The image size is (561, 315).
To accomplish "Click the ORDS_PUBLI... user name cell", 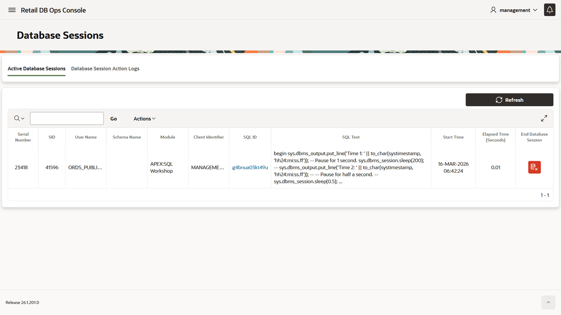I will pyautogui.click(x=86, y=167).
